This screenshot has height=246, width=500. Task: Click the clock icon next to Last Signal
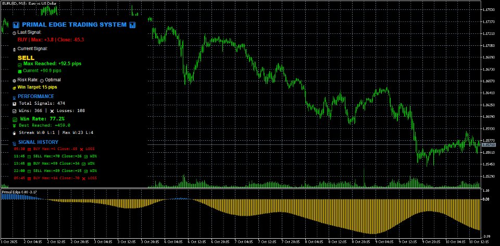coord(15,33)
